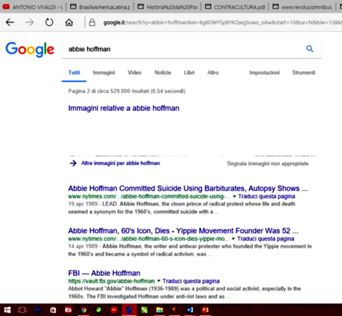
Task: Expand dropdown arrow next to suicide-using nytimes URL
Action: click(x=235, y=196)
